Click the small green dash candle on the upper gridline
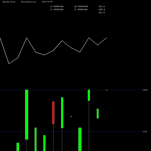The image size is (151, 151). pos(107,90)
